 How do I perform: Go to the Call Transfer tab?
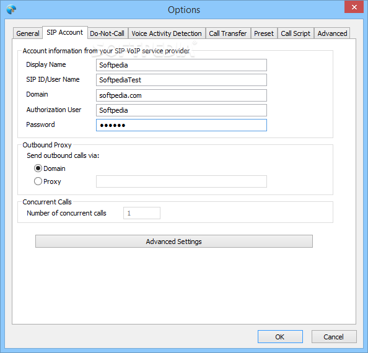228,33
